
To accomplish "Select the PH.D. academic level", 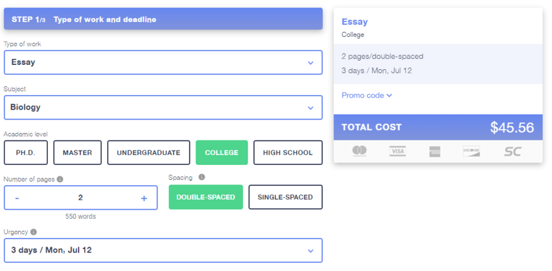I will [26, 153].
